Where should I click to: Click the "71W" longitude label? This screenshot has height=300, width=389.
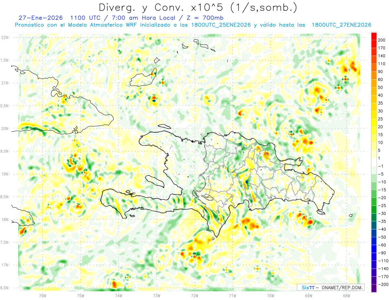pos(233,295)
